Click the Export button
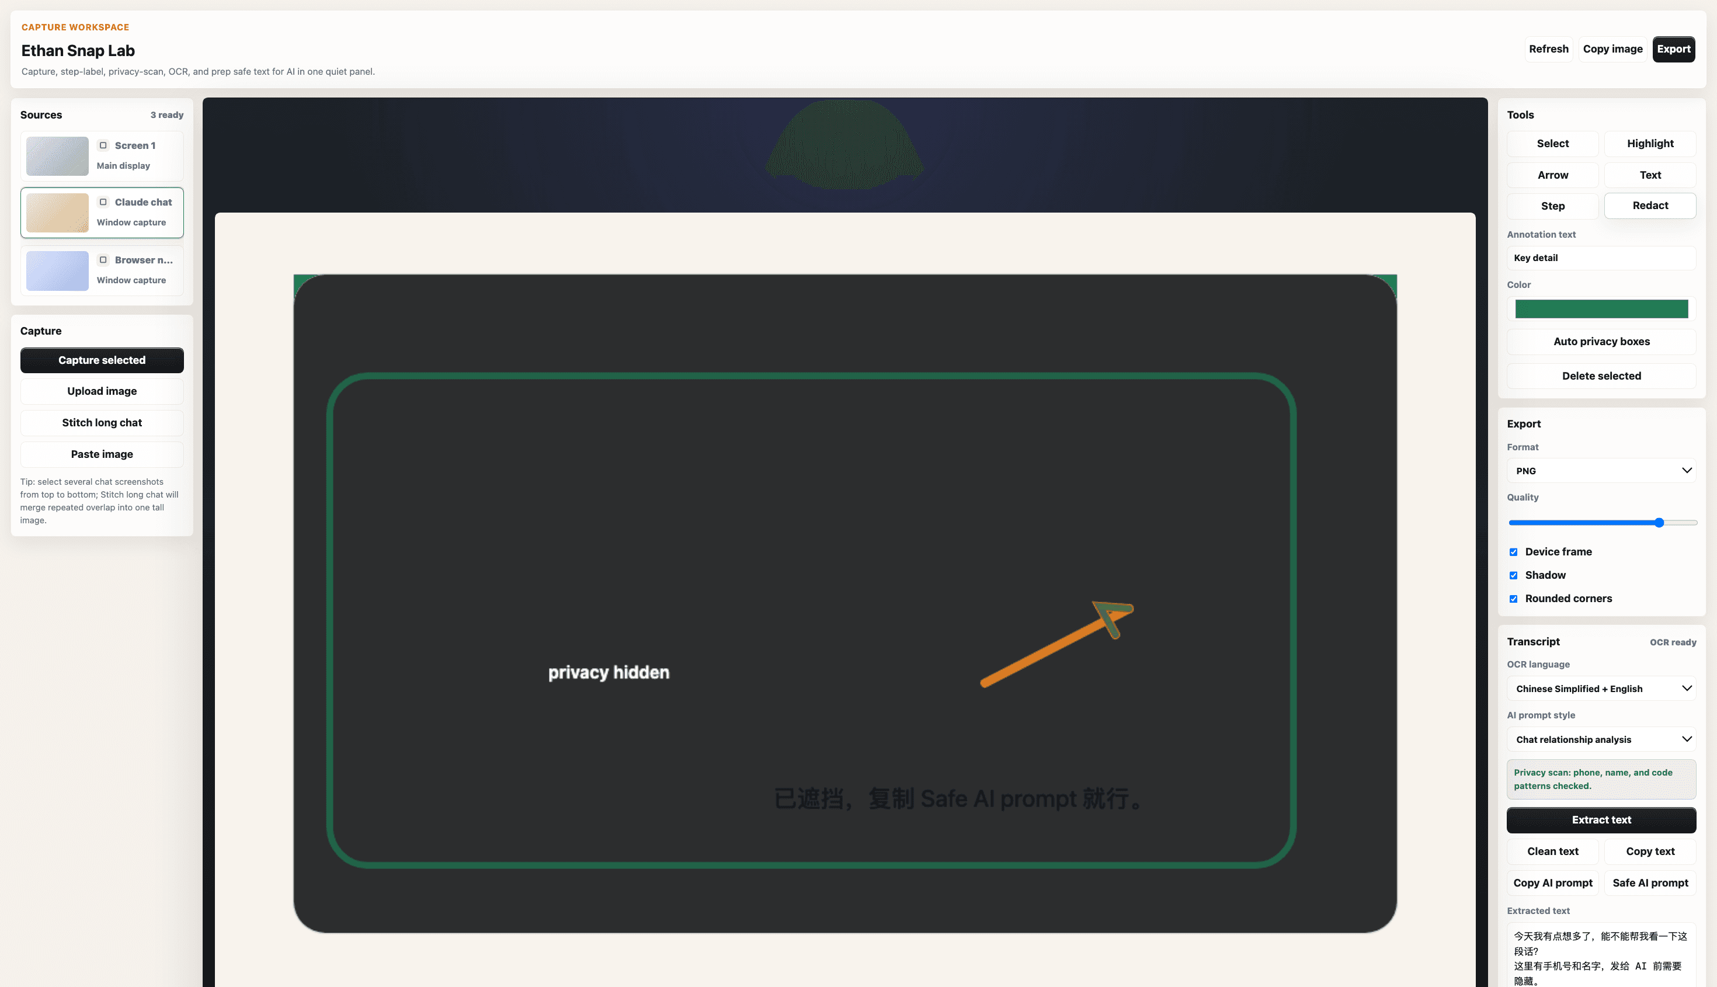This screenshot has width=1717, height=987. tap(1674, 49)
